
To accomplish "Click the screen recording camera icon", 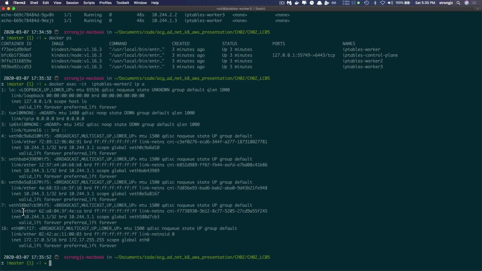I will [x=282, y=3].
